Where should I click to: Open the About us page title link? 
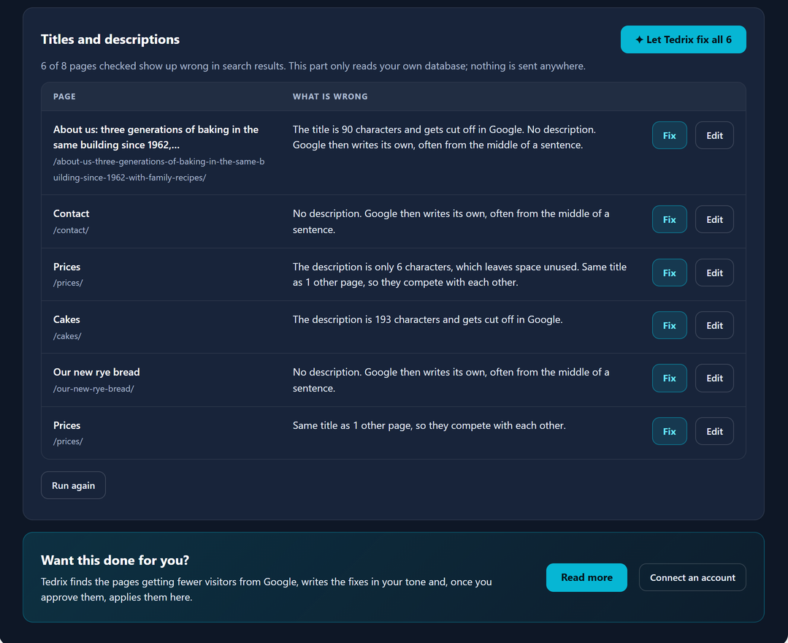(x=156, y=137)
